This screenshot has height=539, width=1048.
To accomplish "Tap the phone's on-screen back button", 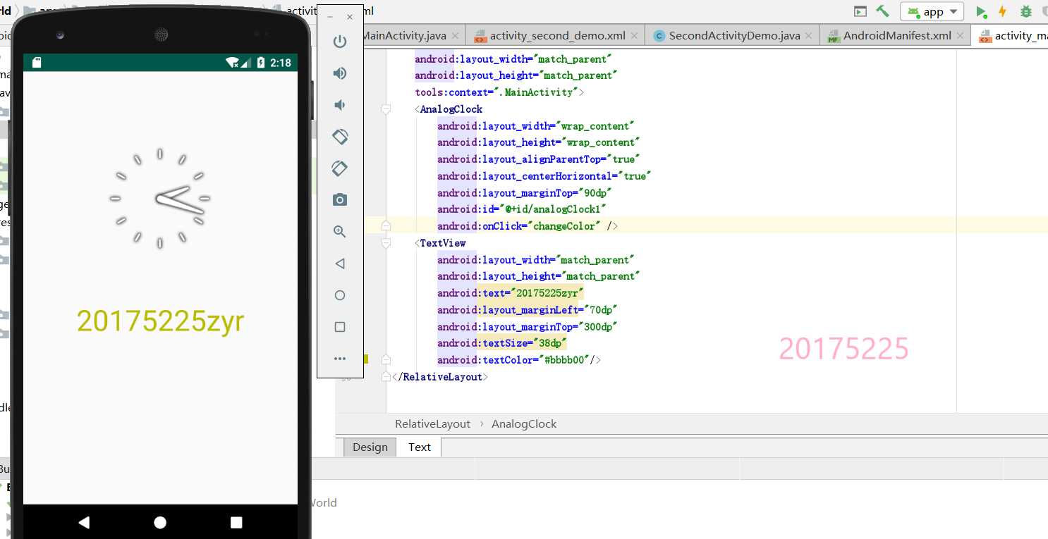I will pyautogui.click(x=84, y=522).
